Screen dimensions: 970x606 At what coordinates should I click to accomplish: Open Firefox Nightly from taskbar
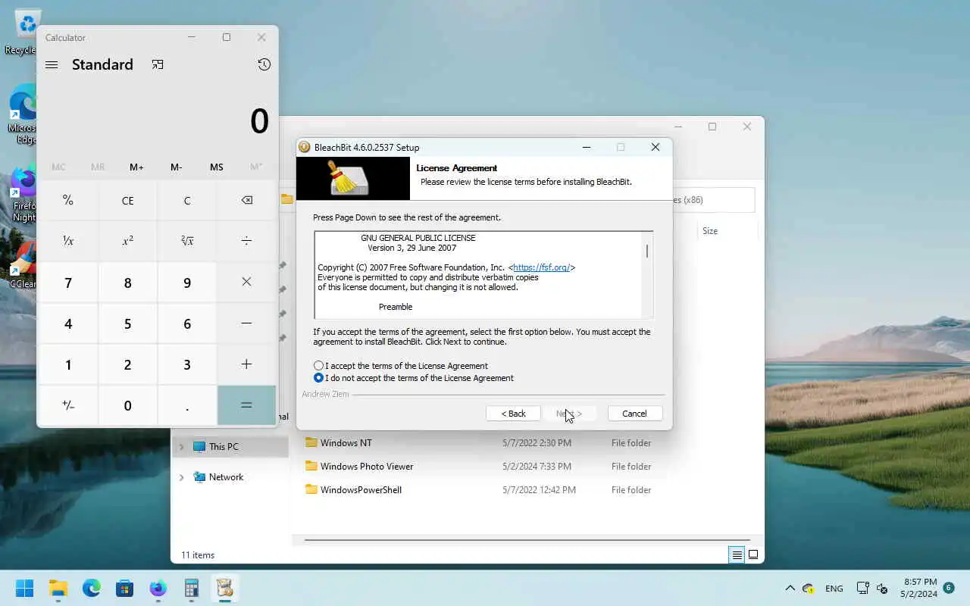pyautogui.click(x=158, y=588)
